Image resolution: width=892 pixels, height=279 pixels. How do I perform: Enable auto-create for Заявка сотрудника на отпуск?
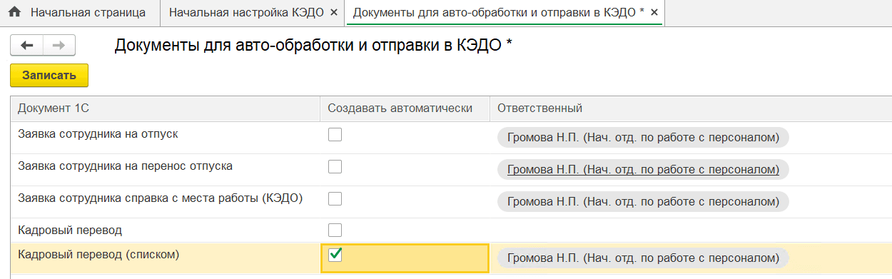[x=335, y=135]
